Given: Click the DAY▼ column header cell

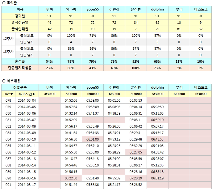Looking at the screenshot, I should (x=8, y=94).
